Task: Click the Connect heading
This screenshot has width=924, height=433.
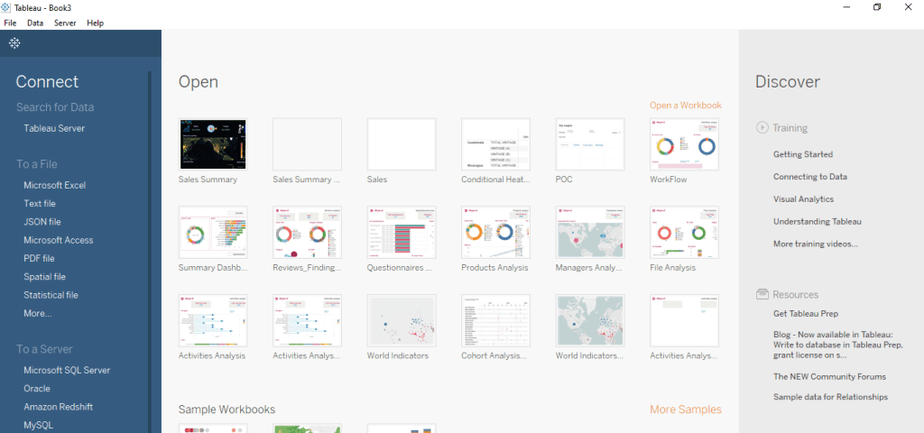Action: (x=47, y=82)
